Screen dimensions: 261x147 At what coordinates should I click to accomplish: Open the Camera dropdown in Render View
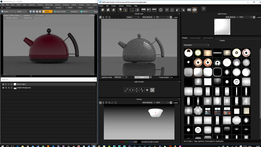click(133, 17)
